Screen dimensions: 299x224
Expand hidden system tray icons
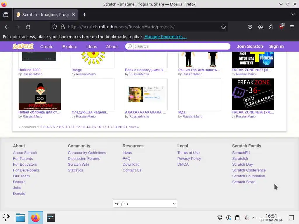[254, 218]
